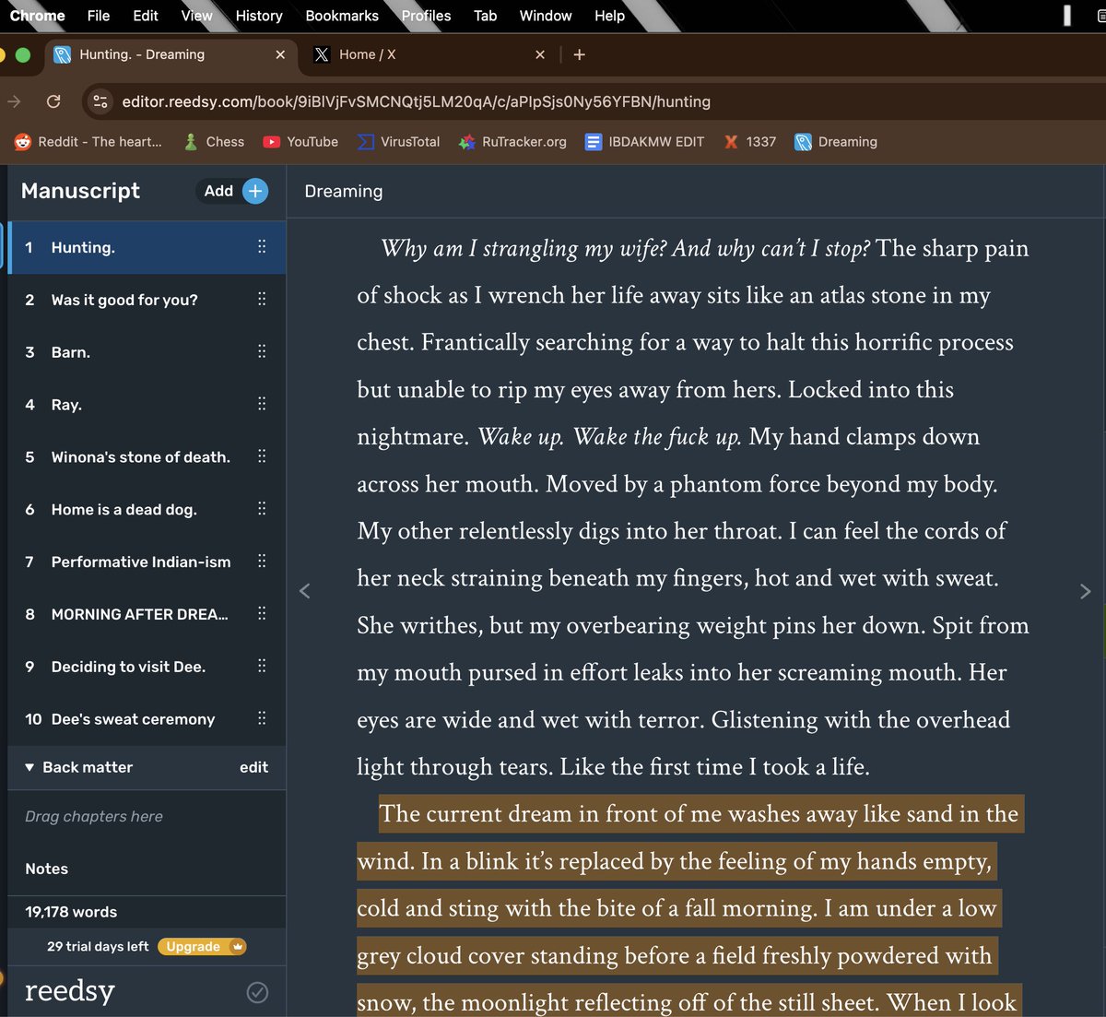The width and height of the screenshot is (1106, 1017).
Task: Open chapter 8 MORNING AFTER DREA...
Action: (x=147, y=614)
